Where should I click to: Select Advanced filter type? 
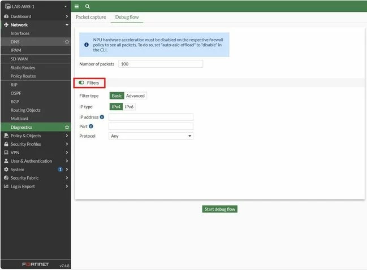click(135, 96)
